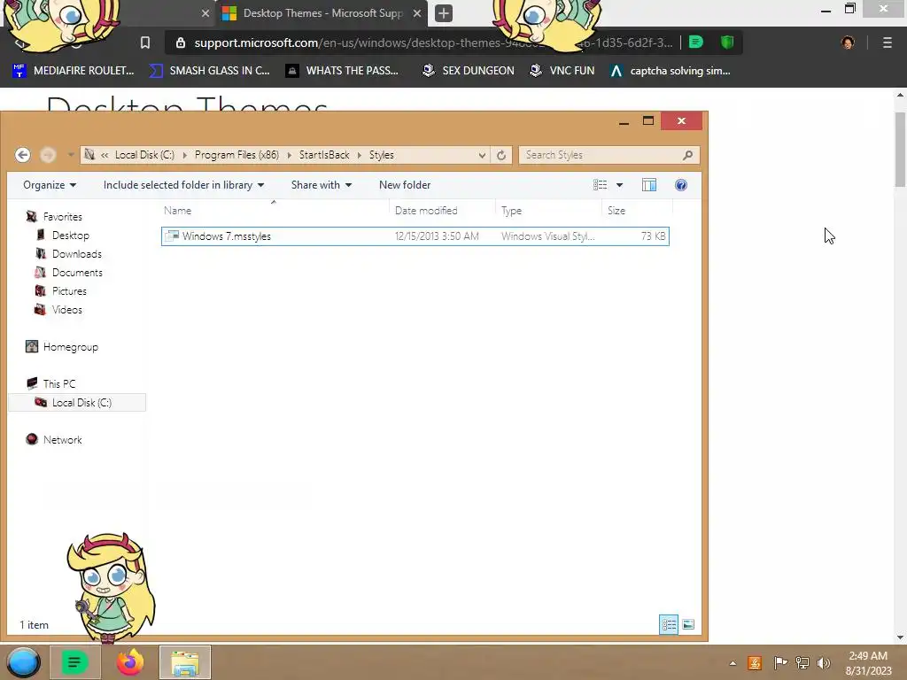Screen dimensions: 907x680
Task: Change view layout icon in Explorer
Action: point(601,185)
